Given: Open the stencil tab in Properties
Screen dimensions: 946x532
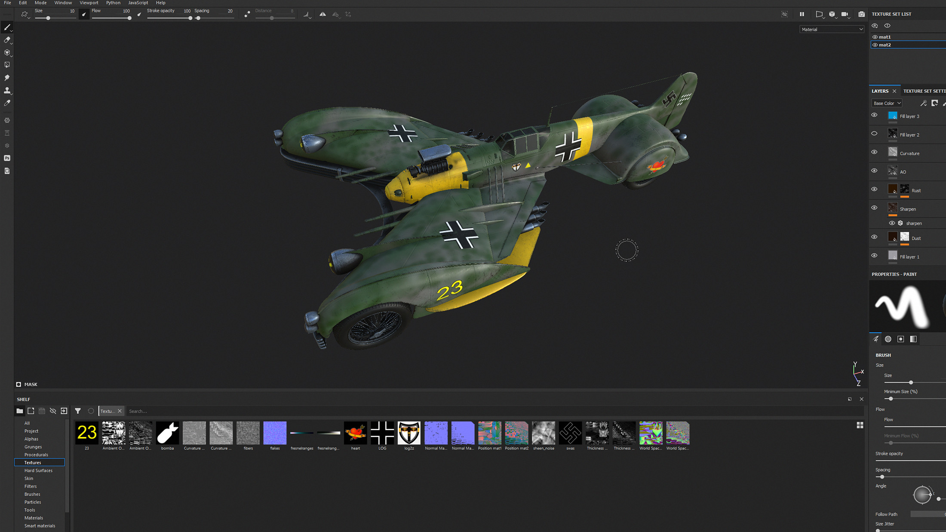Looking at the screenshot, I should 901,339.
